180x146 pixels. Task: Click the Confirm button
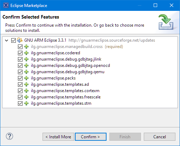91,137
